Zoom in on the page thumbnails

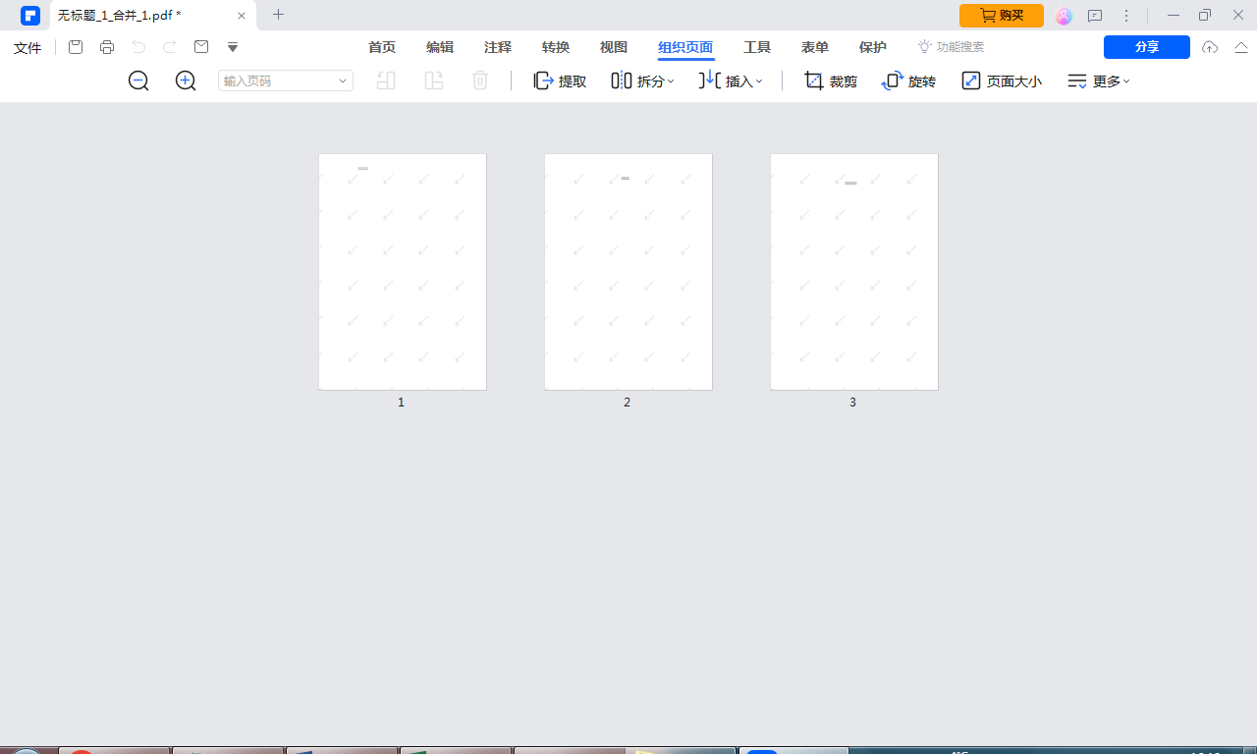coord(186,81)
